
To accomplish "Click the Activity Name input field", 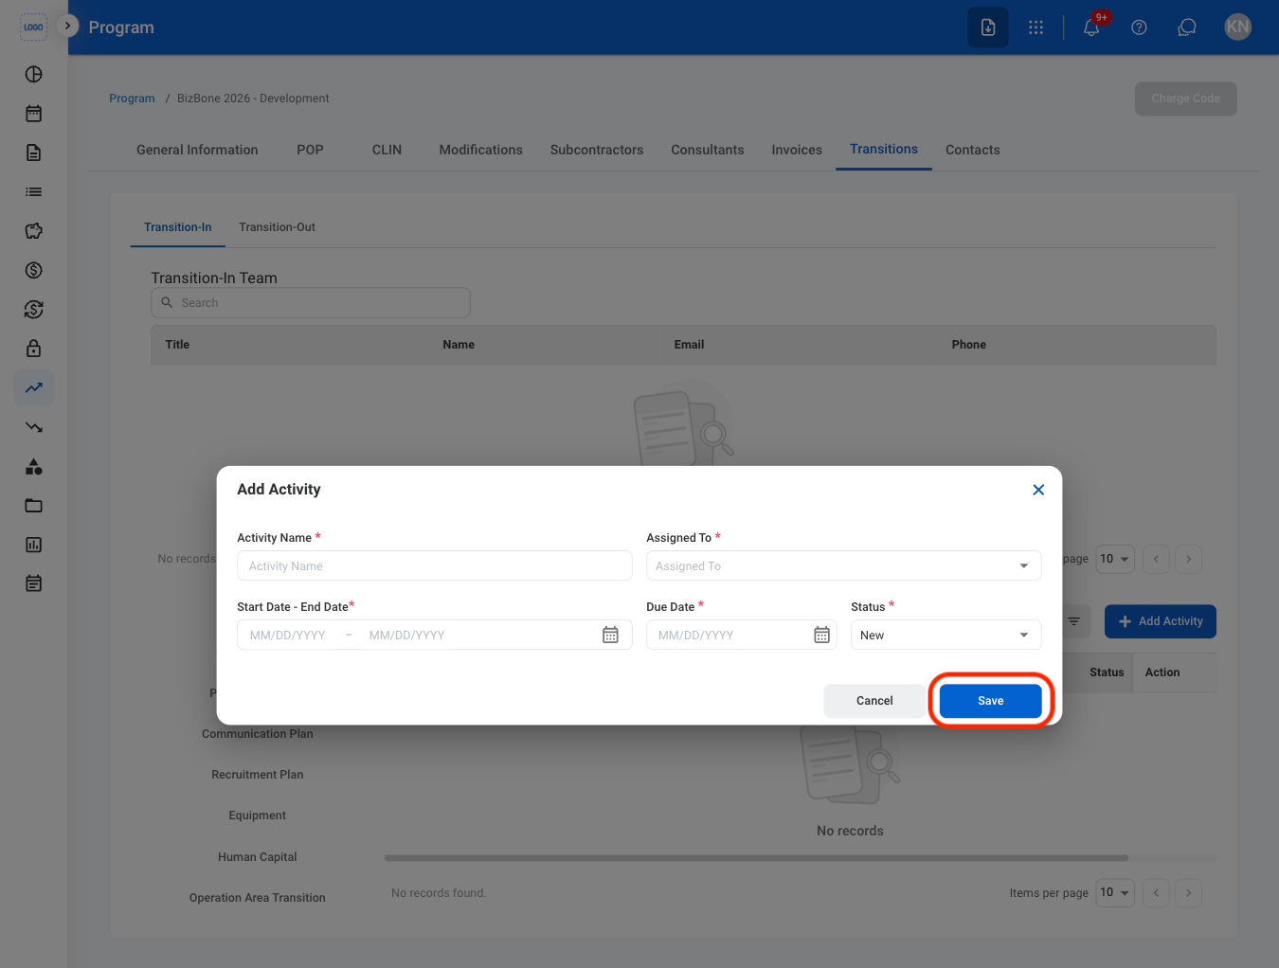I will point(435,565).
